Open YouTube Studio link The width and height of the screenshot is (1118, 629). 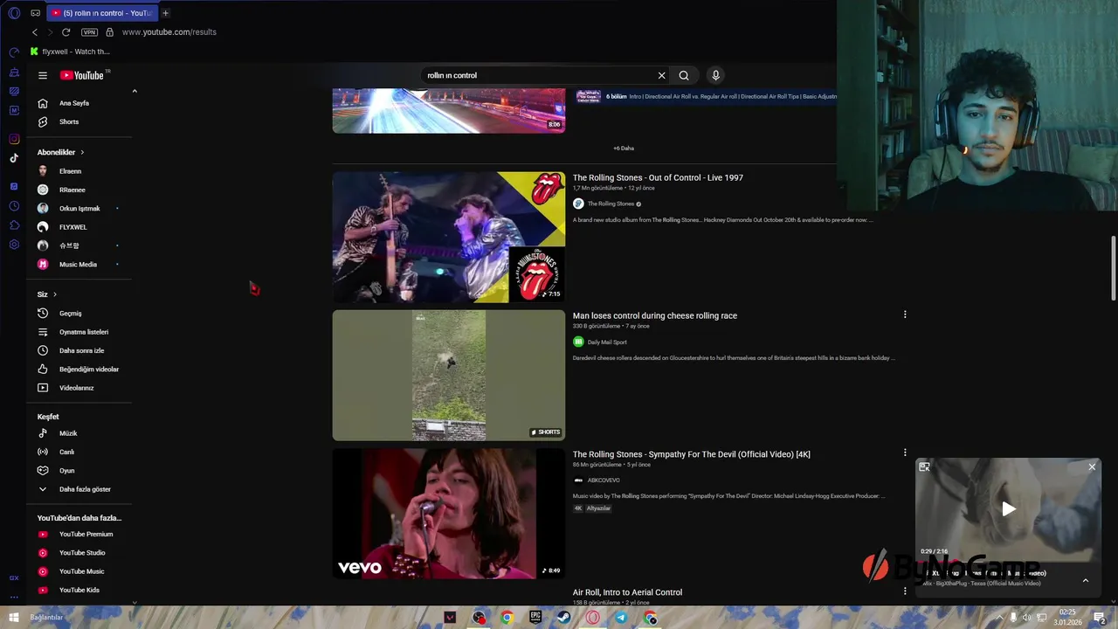pyautogui.click(x=79, y=552)
